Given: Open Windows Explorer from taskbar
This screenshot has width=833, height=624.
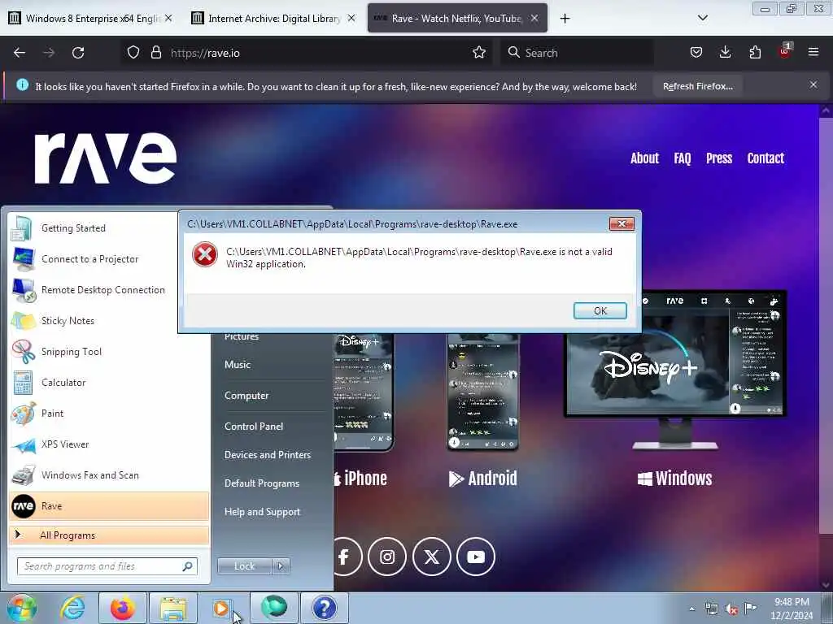Looking at the screenshot, I should [x=173, y=608].
